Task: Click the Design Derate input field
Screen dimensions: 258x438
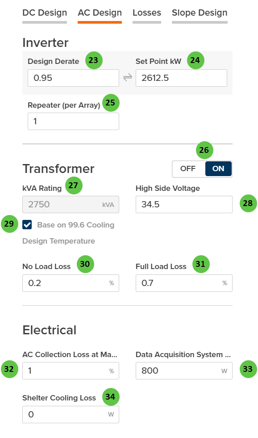Action: click(73, 77)
